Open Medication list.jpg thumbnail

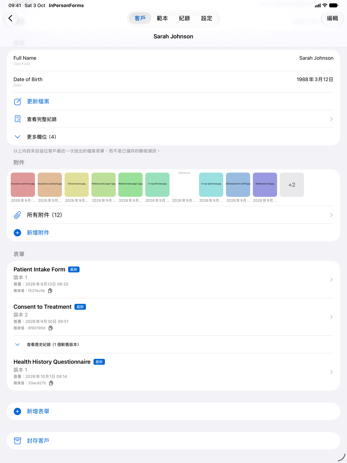265,185
